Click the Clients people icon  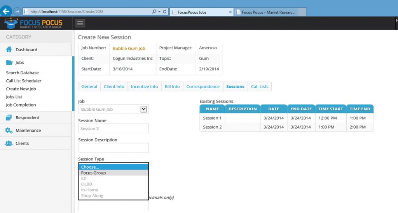9,143
